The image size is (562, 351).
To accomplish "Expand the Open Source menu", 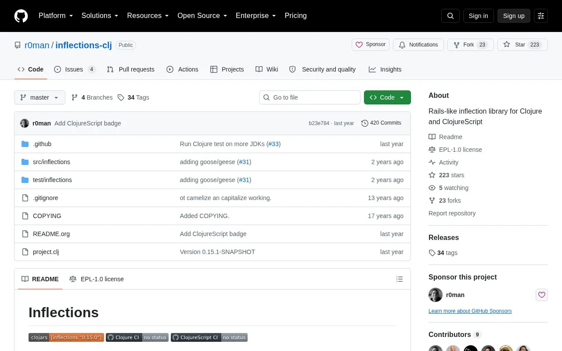I will pyautogui.click(x=202, y=16).
